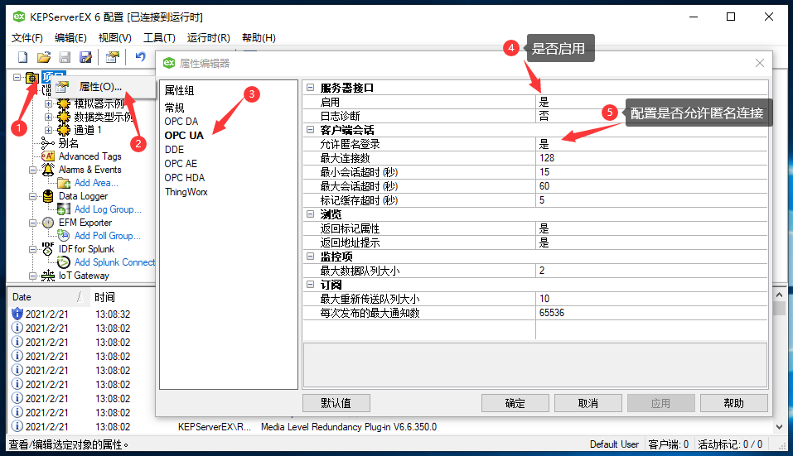793x456 pixels.
Task: Click the Add Splunk Connection icon
Action: click(64, 262)
